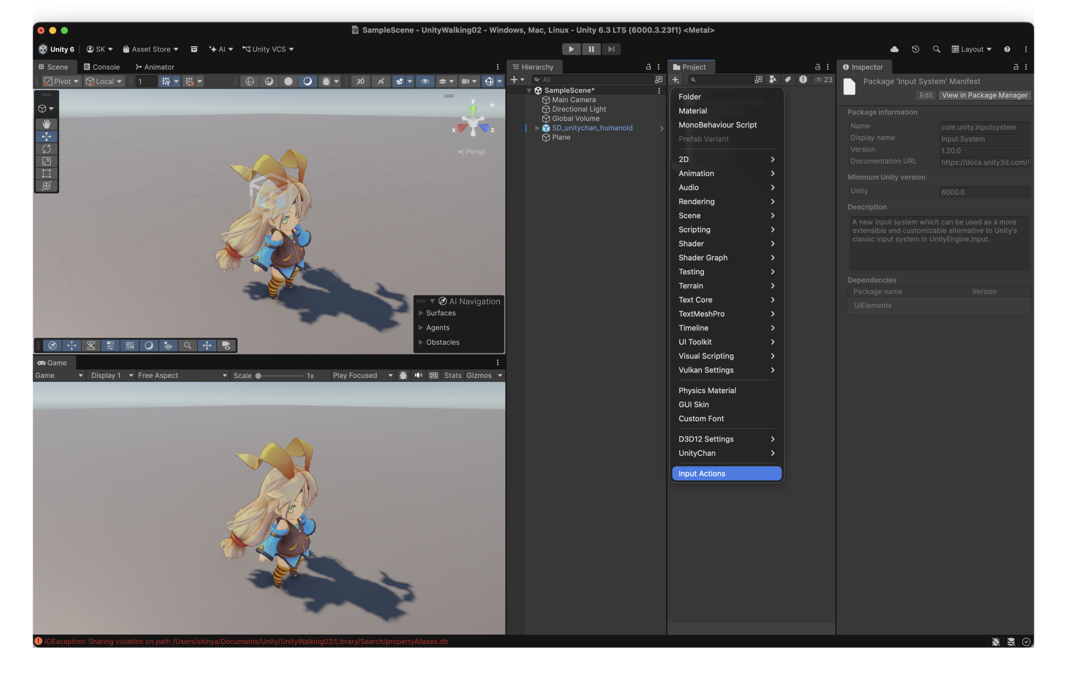1067x691 pixels.
Task: Click the help question mark icon
Action: click(1007, 49)
